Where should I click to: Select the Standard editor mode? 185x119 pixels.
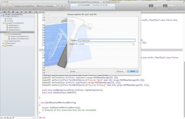(151, 6)
